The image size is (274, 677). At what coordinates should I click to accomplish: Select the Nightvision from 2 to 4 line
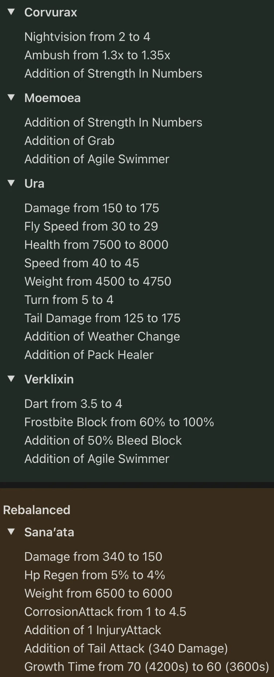coord(87,37)
